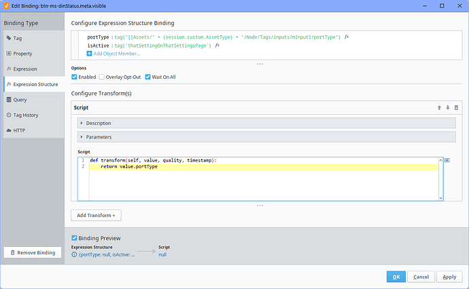Toggle the Enabled checkbox

coord(74,77)
